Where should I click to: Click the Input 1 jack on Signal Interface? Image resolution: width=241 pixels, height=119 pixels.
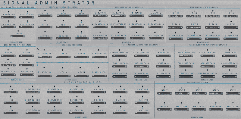(164, 87)
